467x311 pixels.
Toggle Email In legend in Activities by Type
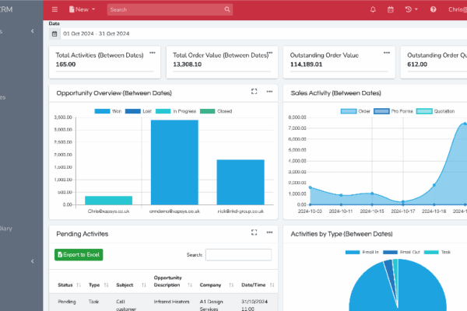362,252
